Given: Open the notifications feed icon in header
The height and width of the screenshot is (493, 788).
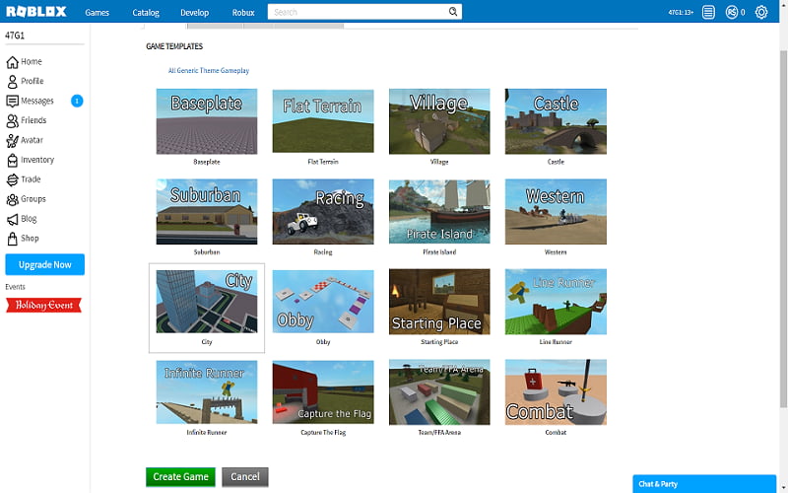Looking at the screenshot, I should 708,12.
